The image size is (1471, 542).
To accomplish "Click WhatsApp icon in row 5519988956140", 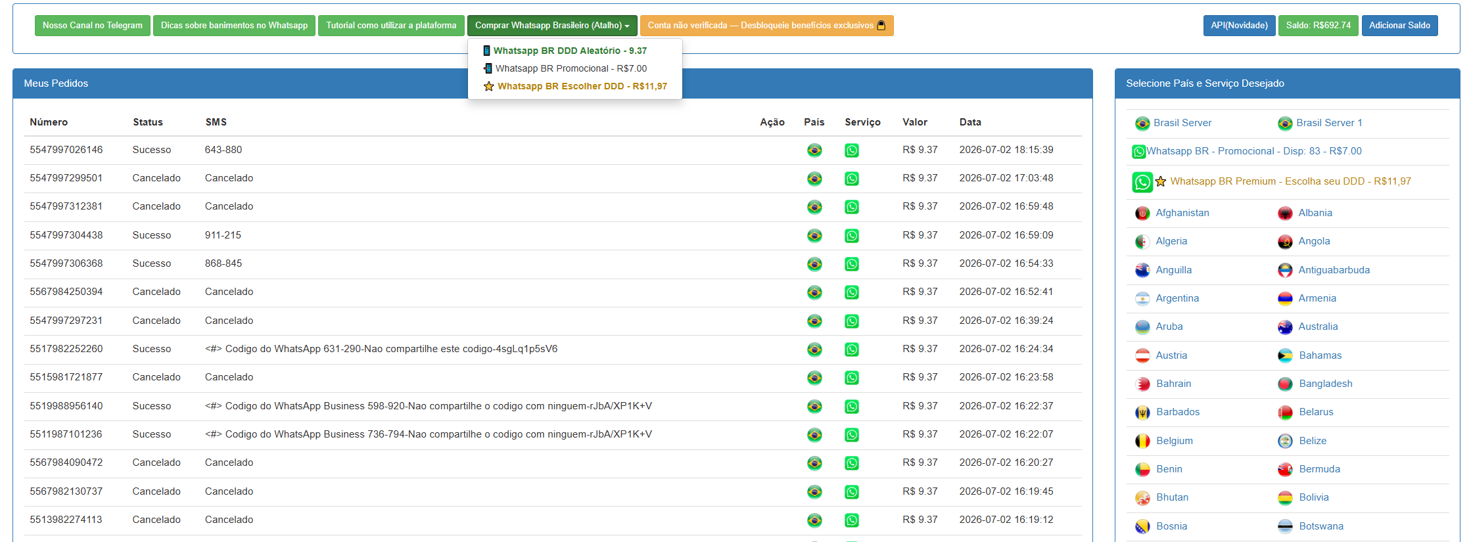I will pos(851,407).
